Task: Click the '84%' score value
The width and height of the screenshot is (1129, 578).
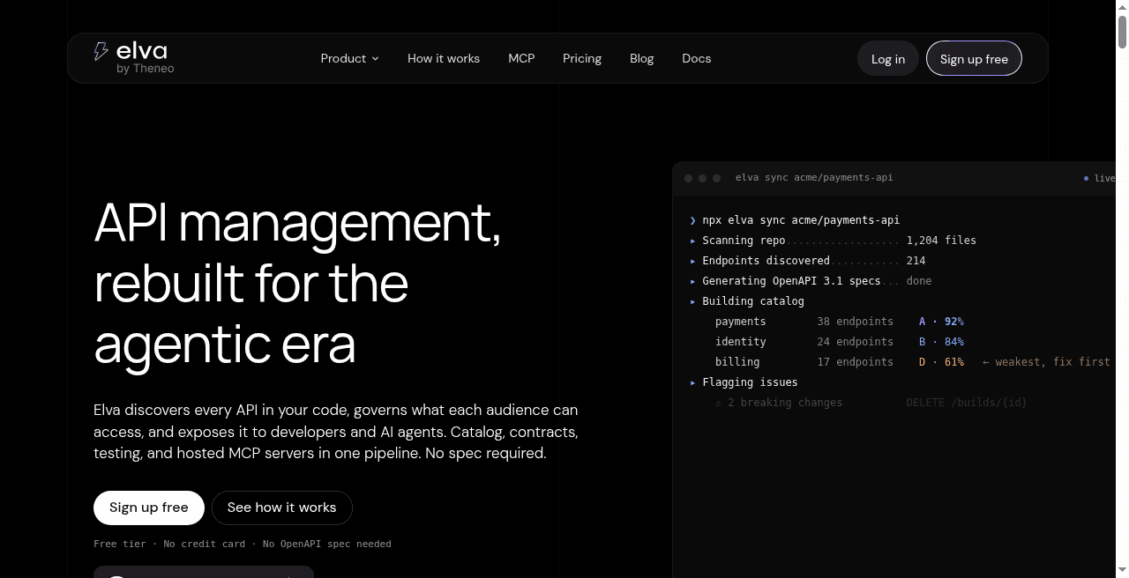Action: click(x=954, y=342)
